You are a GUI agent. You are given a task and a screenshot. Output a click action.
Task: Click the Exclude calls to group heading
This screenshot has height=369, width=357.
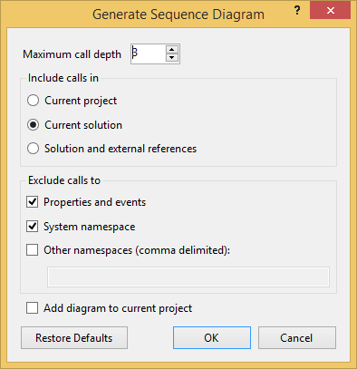coord(64,180)
